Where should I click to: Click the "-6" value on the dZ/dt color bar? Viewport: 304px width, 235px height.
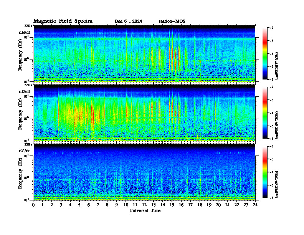[272, 198]
